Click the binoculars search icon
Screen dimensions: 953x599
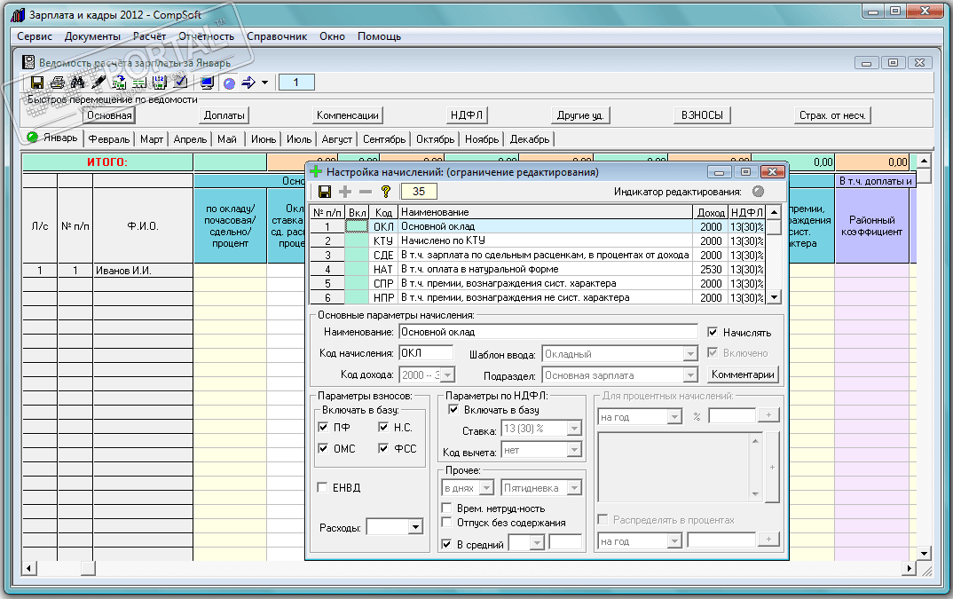coord(78,83)
